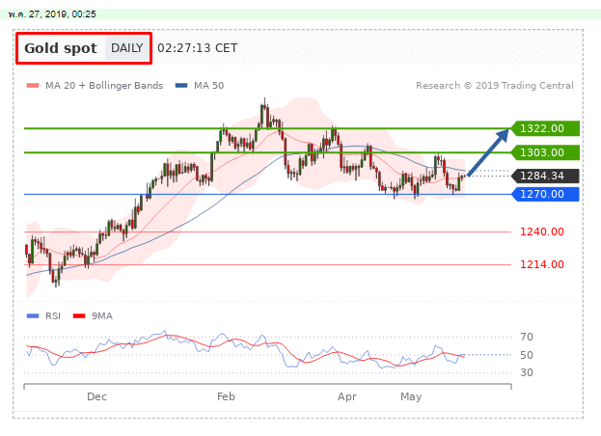Click the 1284.34 current price tag
The height and width of the screenshot is (436, 601).
[545, 176]
